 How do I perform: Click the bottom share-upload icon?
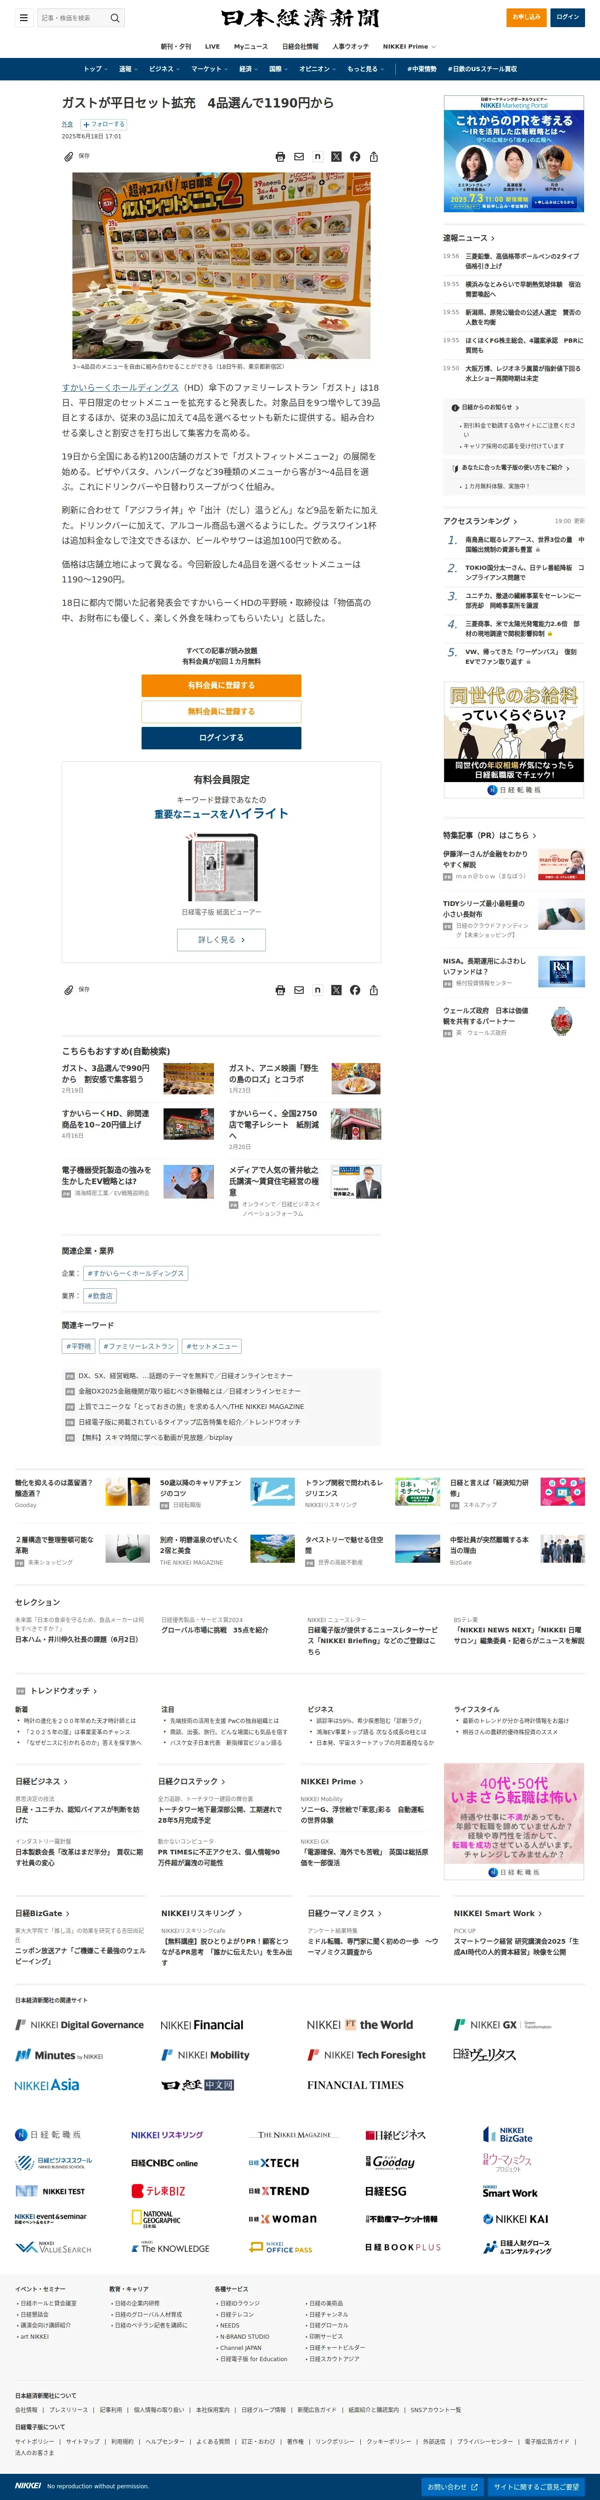[x=374, y=990]
